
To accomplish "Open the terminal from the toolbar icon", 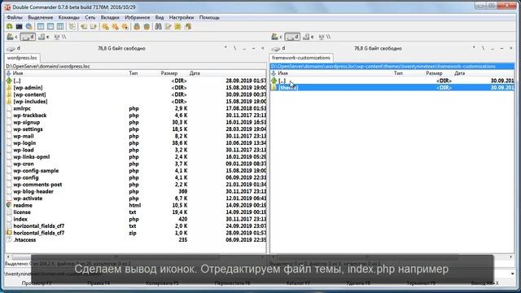I will pos(19,27).
